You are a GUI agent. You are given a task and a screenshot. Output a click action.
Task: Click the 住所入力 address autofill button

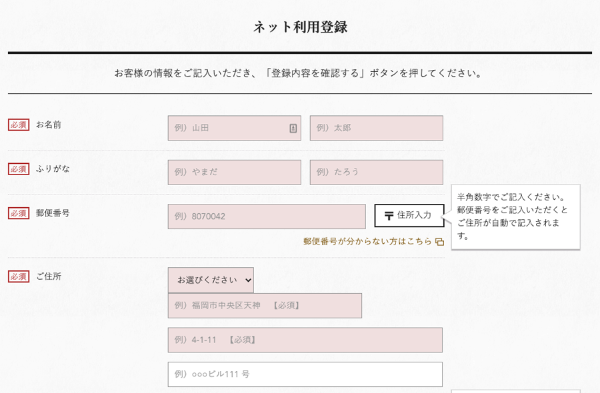[x=409, y=216]
